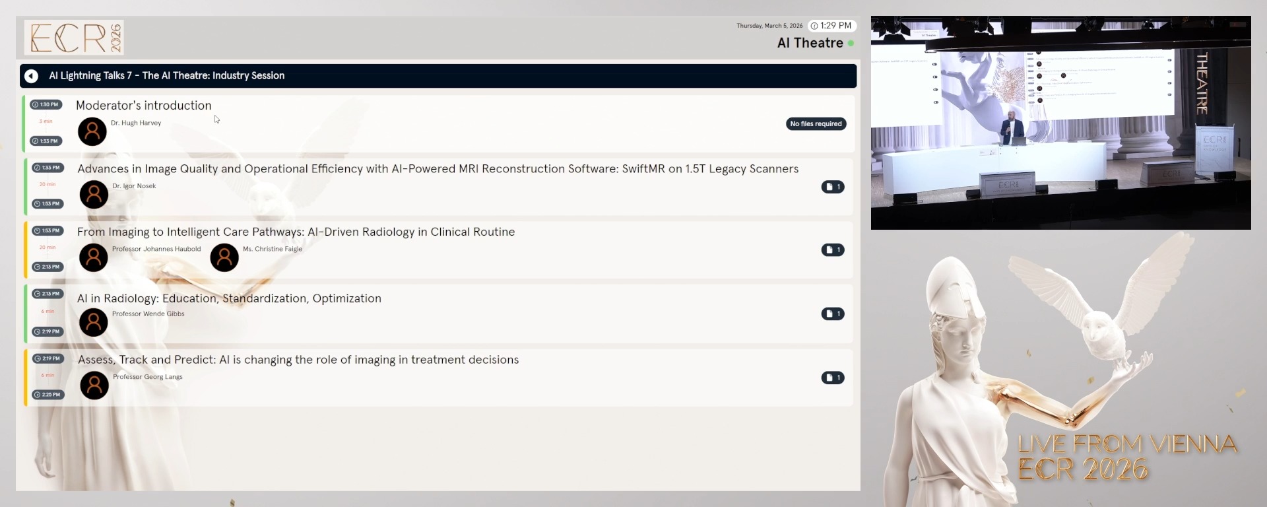Screen dimensions: 1267x507
Task: Click the back arrow in session header
Action: pyautogui.click(x=31, y=76)
